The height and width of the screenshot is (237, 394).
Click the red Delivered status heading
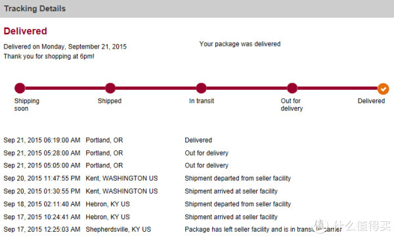click(x=26, y=31)
